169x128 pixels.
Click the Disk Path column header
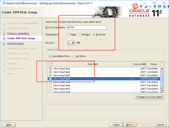click(92, 64)
